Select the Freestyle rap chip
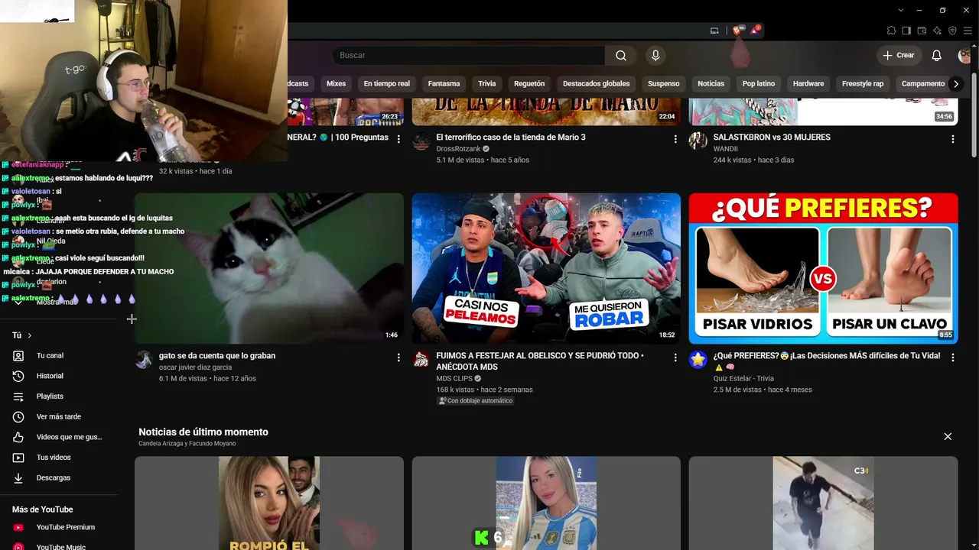This screenshot has height=550, width=979. pos(863,84)
